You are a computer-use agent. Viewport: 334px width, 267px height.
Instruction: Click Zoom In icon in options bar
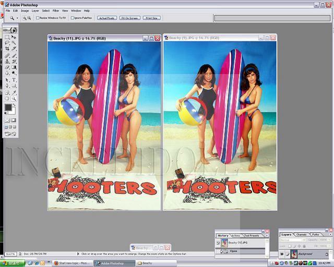pos(25,18)
